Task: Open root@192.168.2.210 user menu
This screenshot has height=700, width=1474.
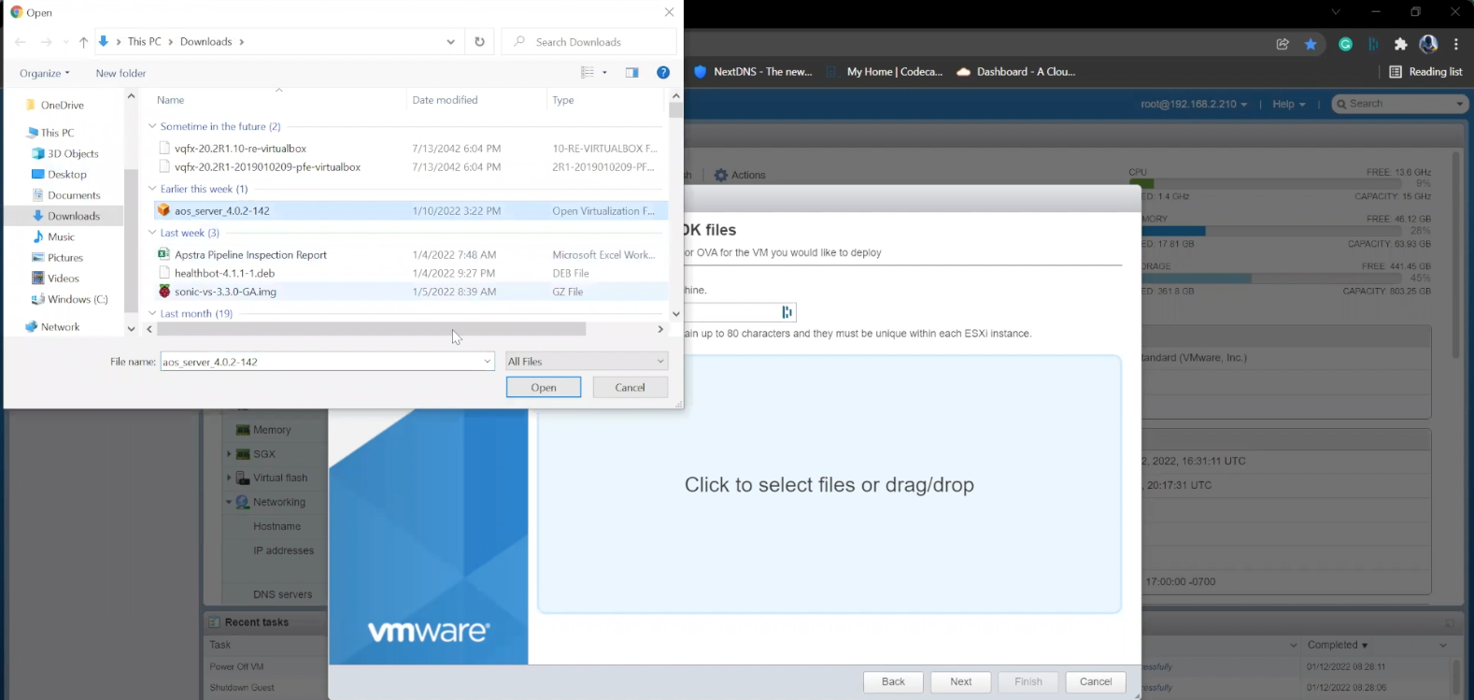Action: click(1194, 104)
